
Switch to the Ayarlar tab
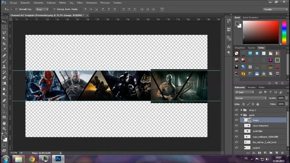point(251,48)
